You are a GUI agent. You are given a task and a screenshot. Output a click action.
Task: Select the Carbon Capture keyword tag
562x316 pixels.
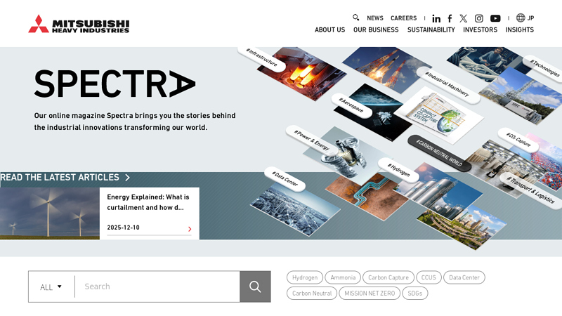pyautogui.click(x=388, y=277)
